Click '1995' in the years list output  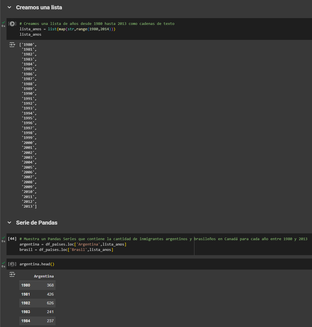pyautogui.click(x=28, y=118)
